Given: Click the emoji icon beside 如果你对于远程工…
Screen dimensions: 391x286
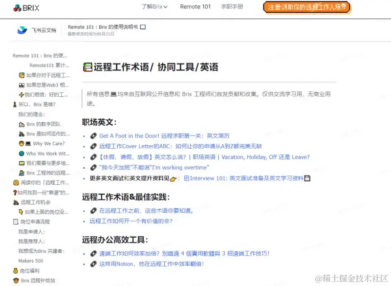Looking at the screenshot, I should [x=22, y=75].
